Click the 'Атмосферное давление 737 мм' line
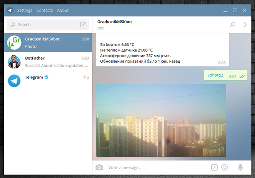The image size is (255, 178). 135,56
